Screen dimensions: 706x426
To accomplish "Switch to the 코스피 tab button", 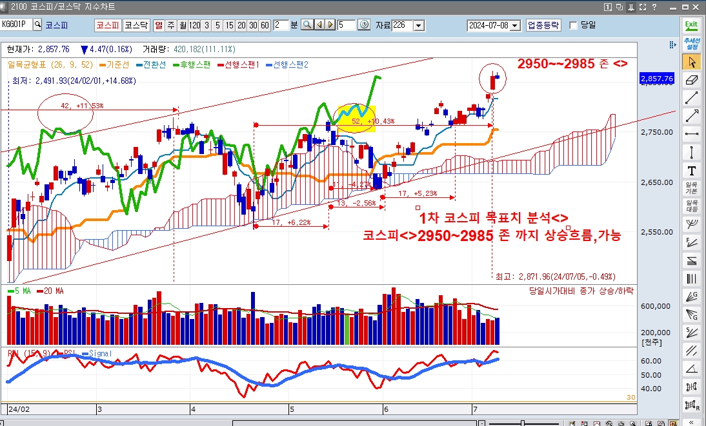I will 108,25.
